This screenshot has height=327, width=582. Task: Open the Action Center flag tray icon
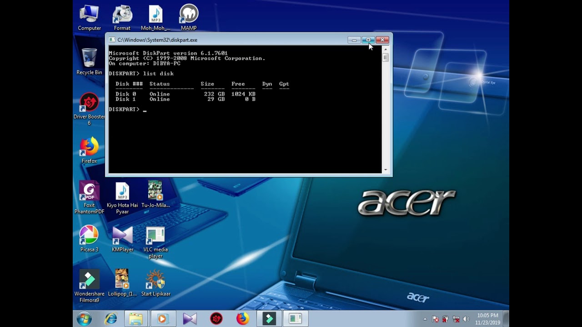click(x=435, y=319)
